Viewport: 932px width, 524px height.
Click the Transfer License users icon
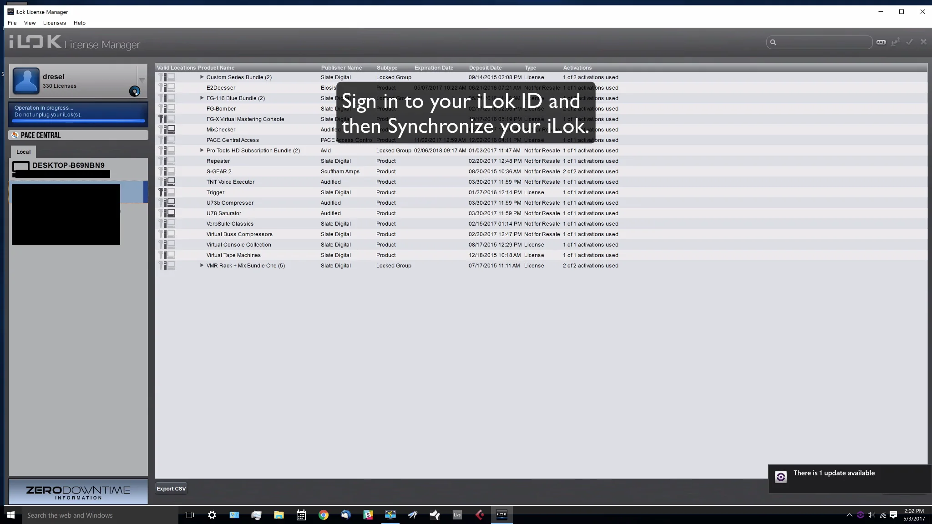[x=895, y=42]
